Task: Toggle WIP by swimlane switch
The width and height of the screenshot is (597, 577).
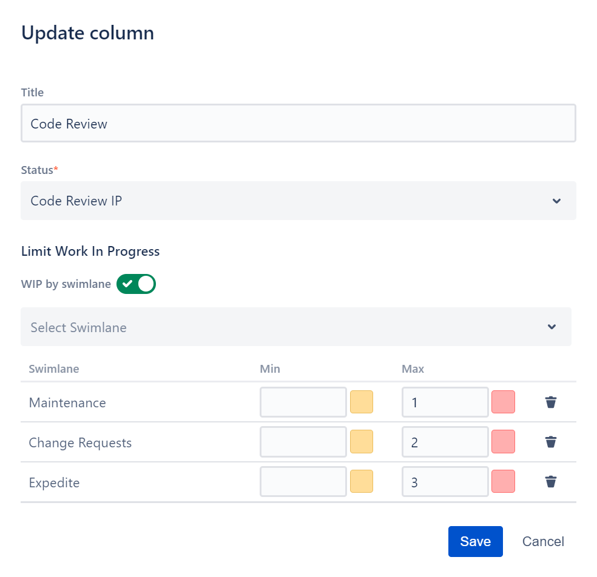Action: (x=136, y=284)
